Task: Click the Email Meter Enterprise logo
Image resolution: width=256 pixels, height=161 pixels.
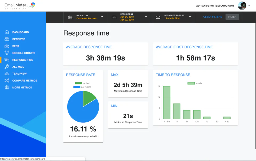Action: [x=18, y=5]
